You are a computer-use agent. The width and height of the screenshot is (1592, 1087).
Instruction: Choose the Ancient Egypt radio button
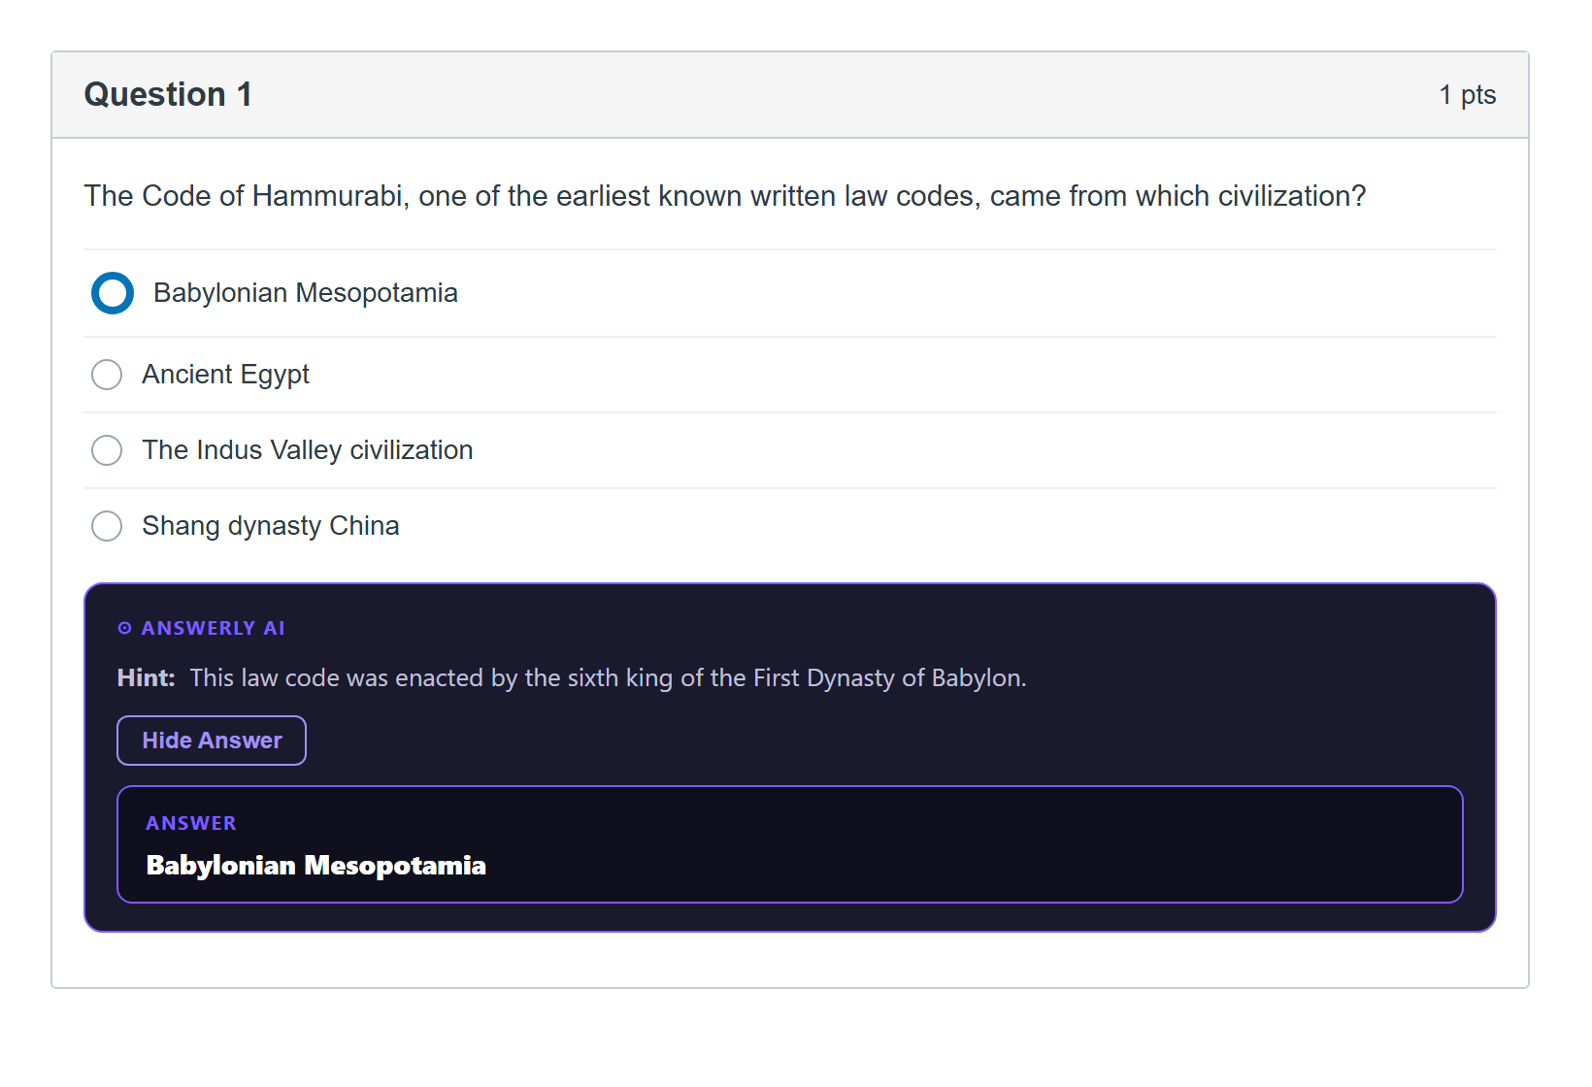pos(107,375)
